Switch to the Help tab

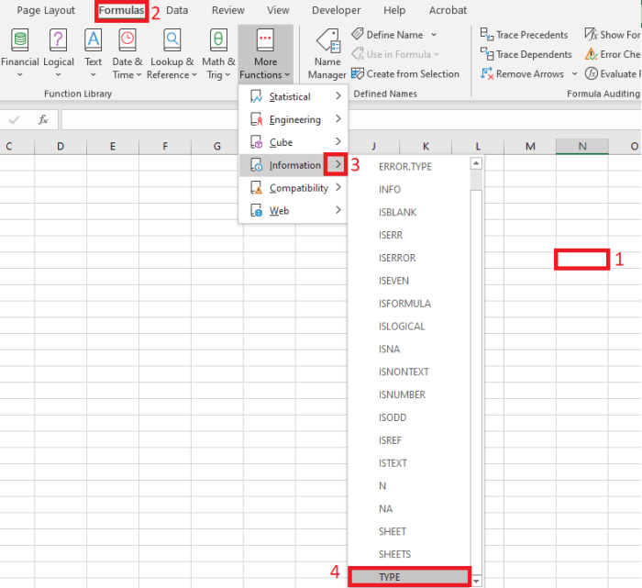click(394, 10)
